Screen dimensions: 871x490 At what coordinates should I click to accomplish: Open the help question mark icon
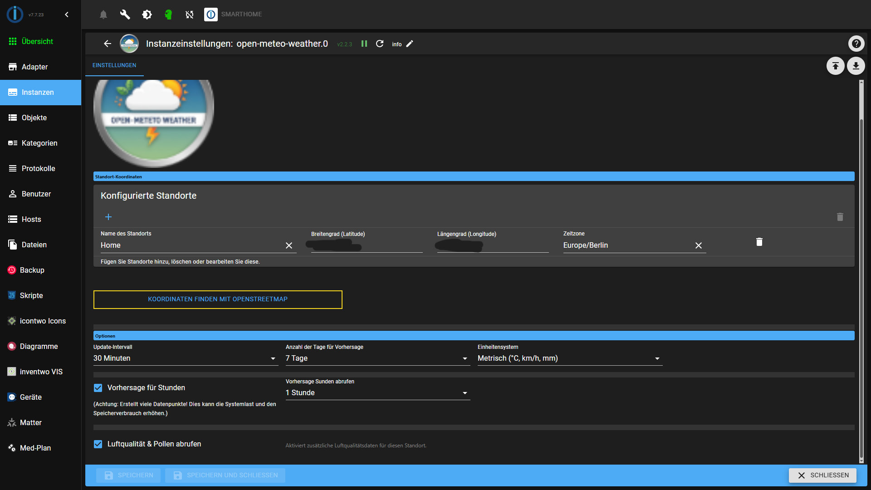[x=856, y=43]
